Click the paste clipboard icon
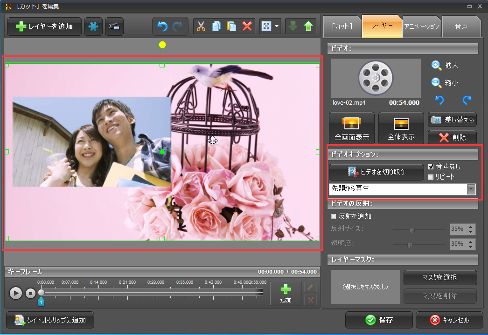 (232, 27)
